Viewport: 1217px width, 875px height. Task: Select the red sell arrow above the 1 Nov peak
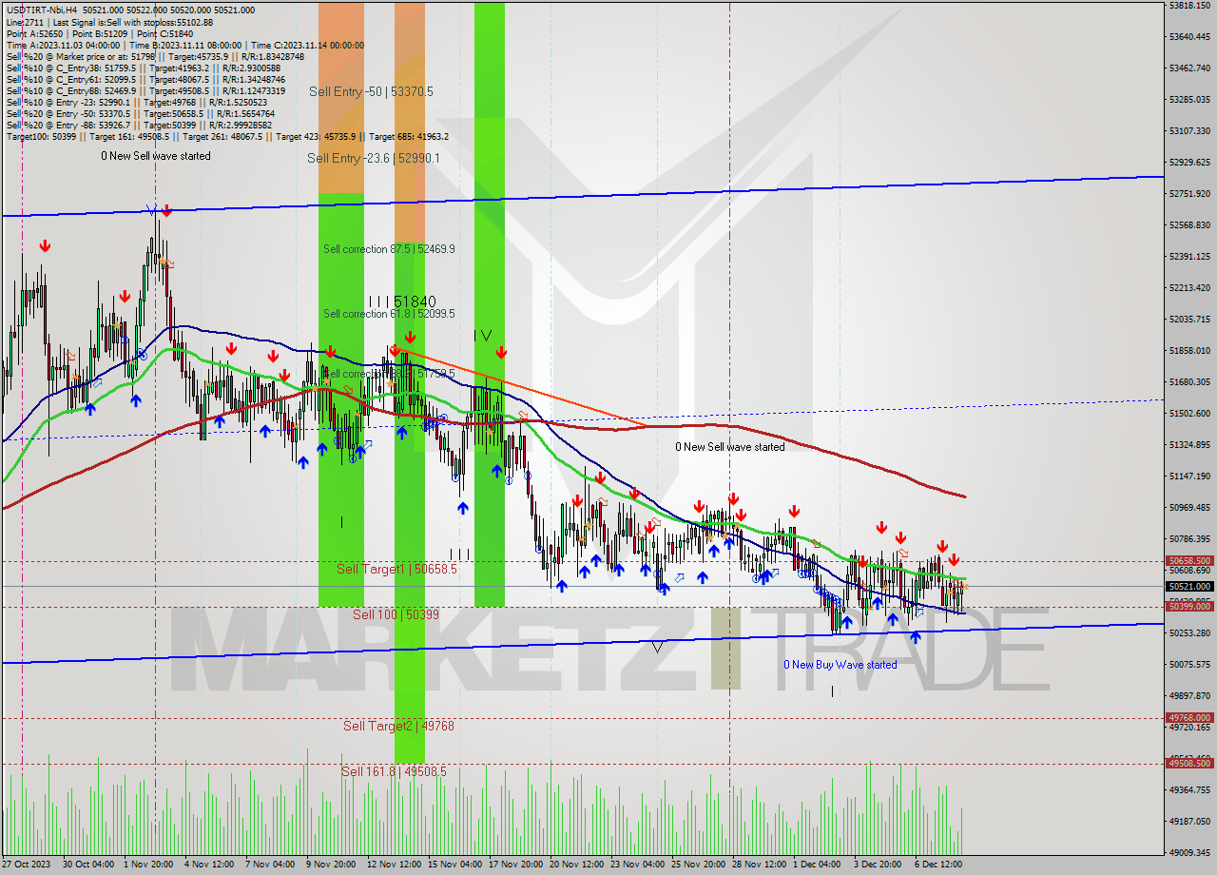pos(164,211)
